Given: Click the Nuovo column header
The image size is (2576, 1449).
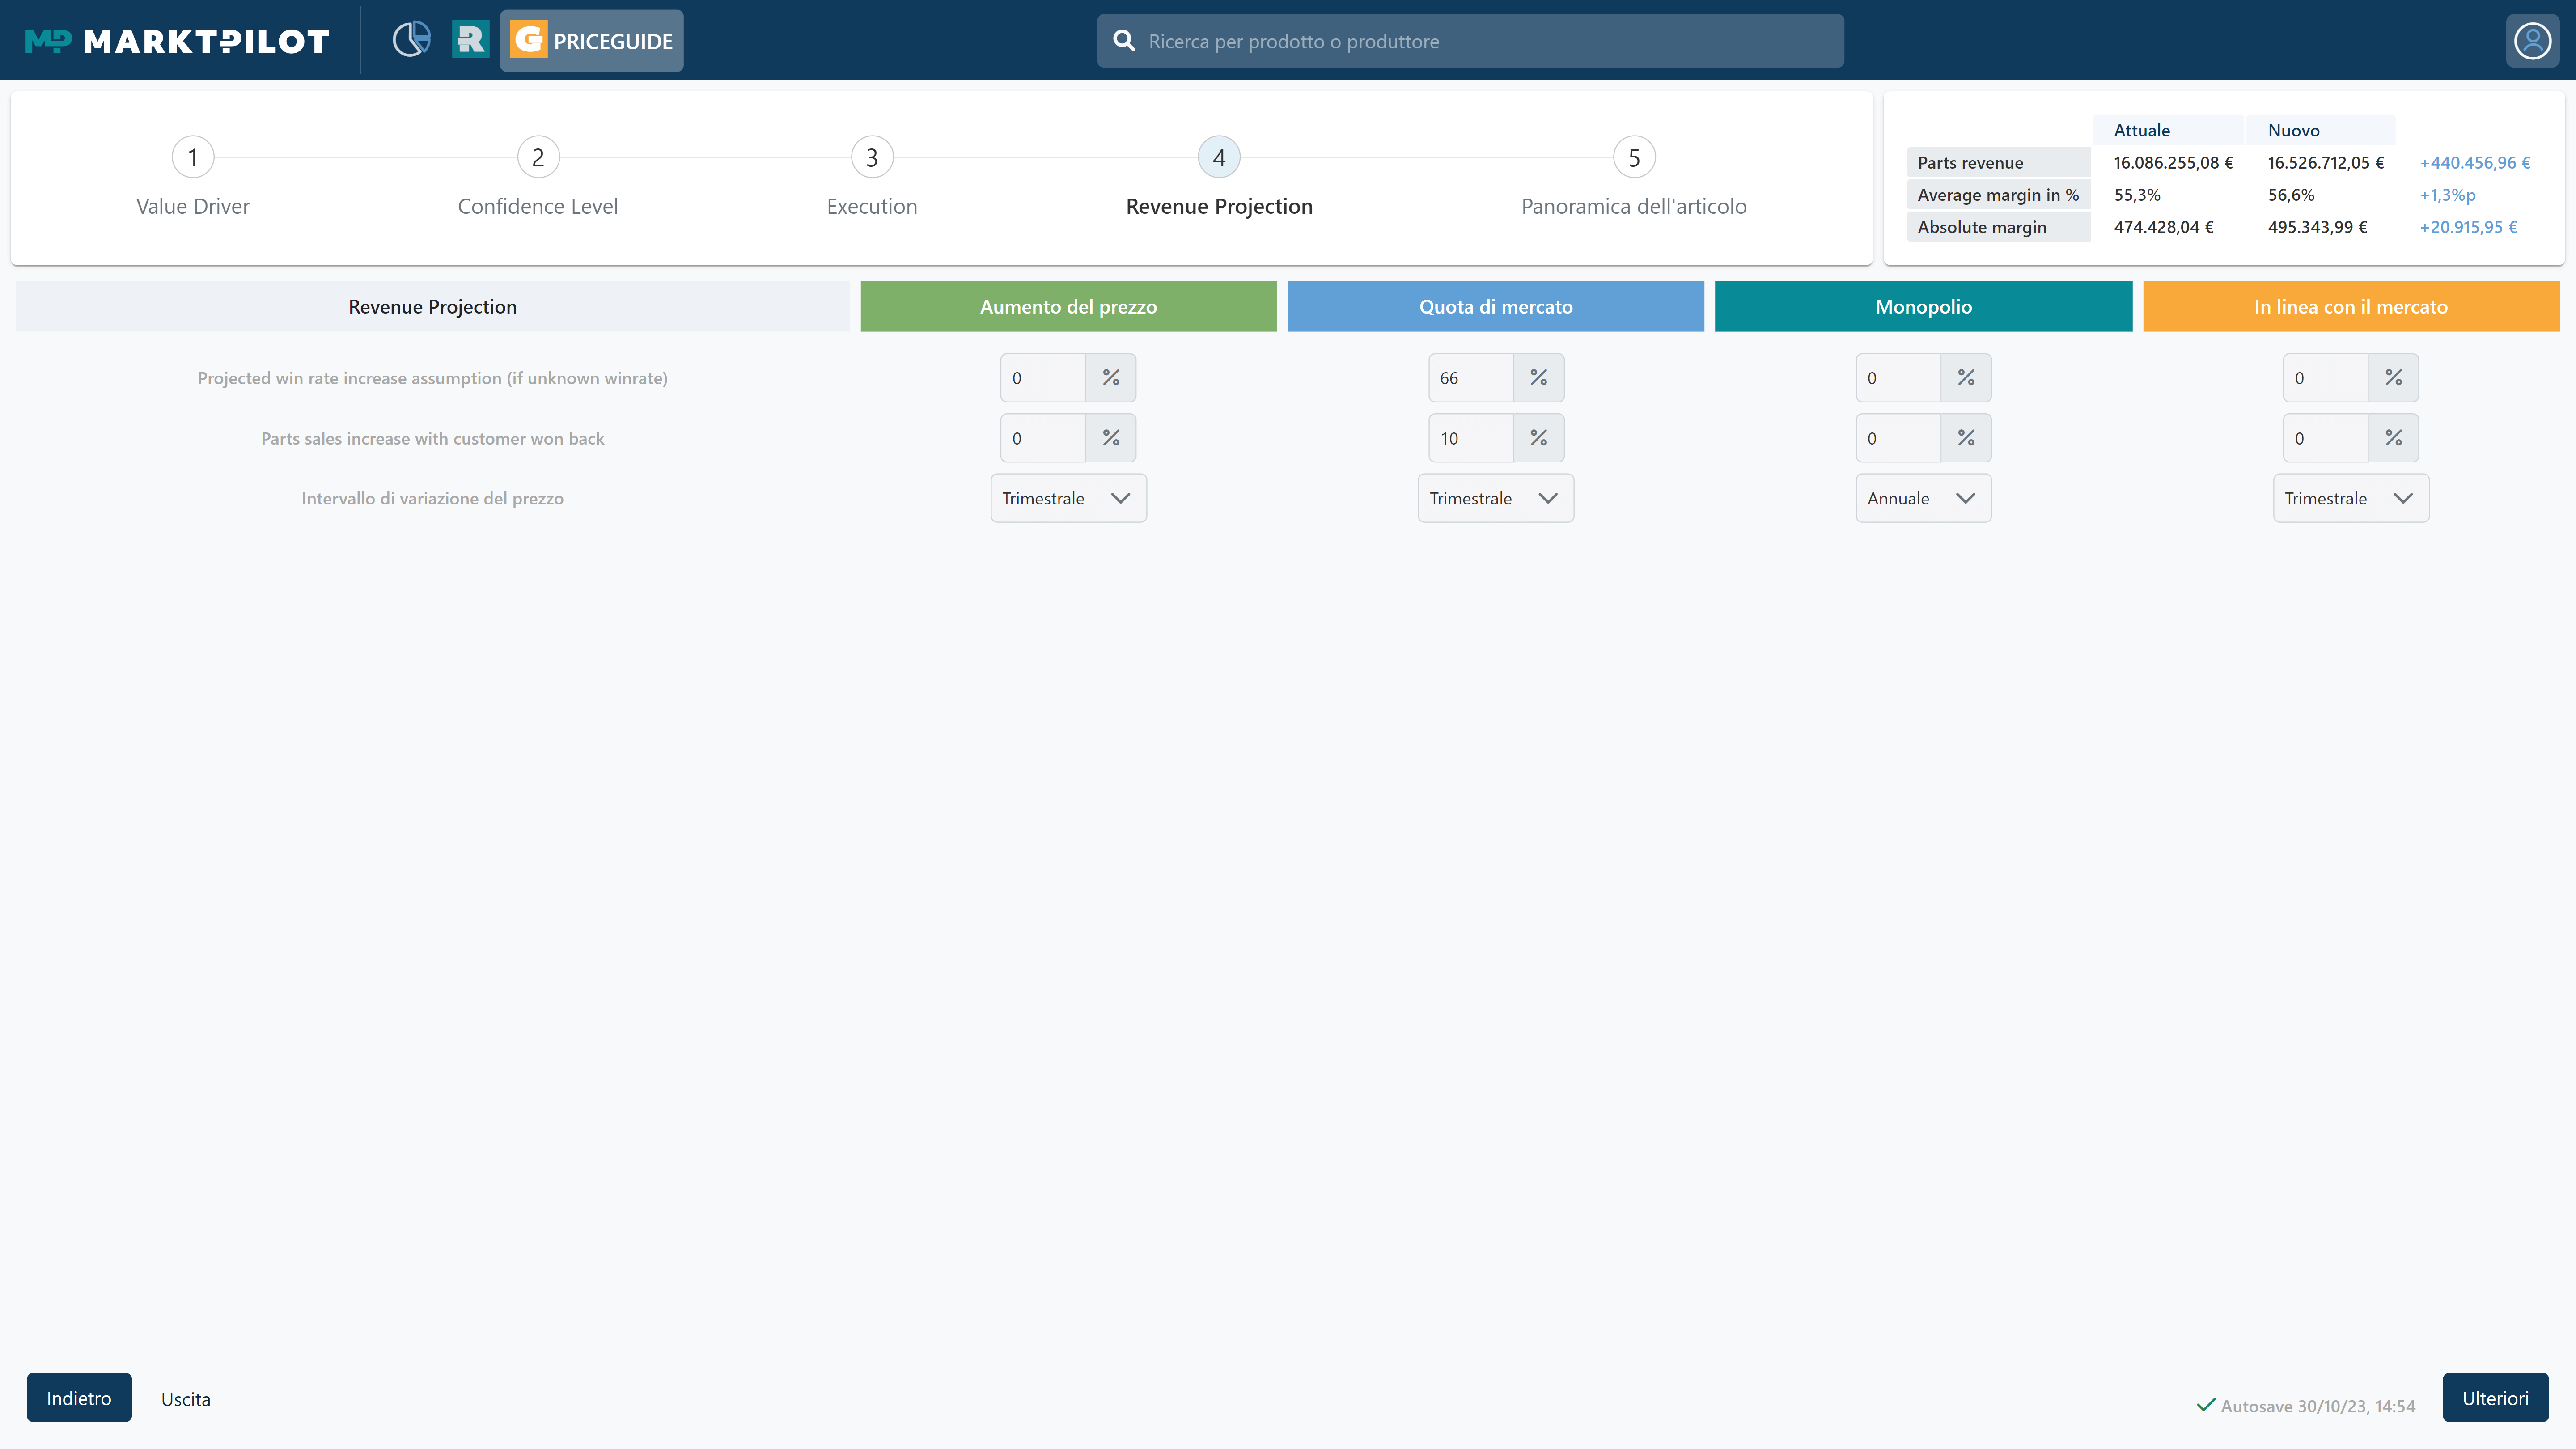Looking at the screenshot, I should click(x=2320, y=130).
